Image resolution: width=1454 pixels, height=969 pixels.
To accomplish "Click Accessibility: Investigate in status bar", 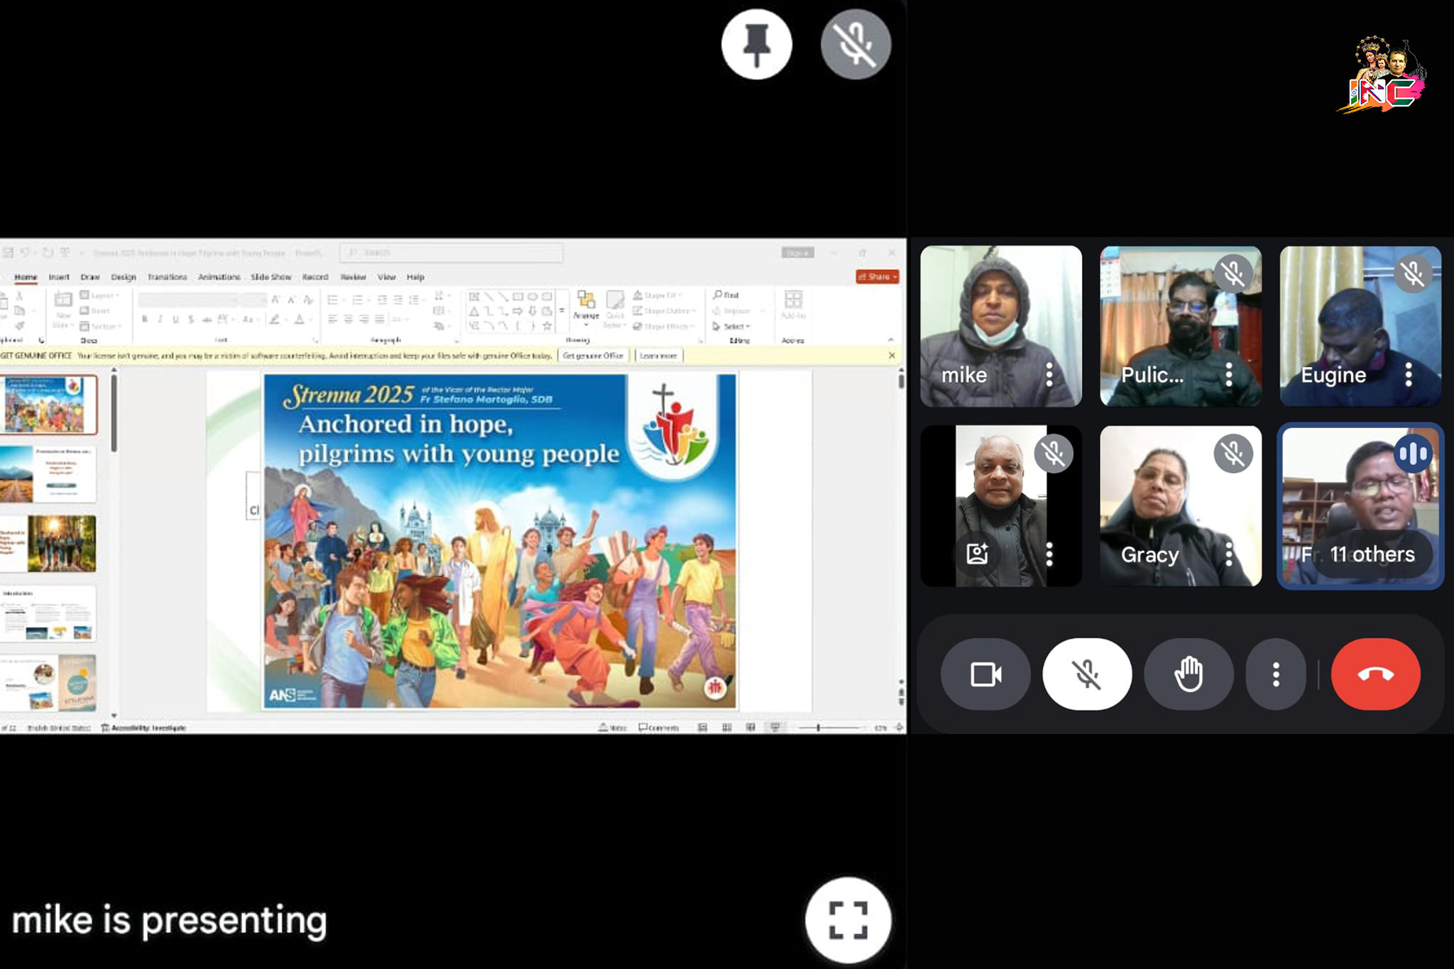I will tap(144, 728).
